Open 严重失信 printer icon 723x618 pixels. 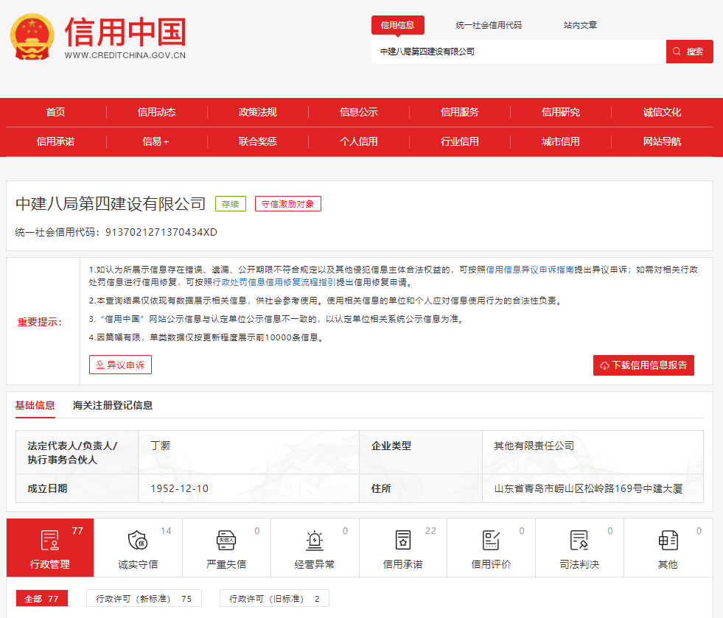click(x=226, y=540)
